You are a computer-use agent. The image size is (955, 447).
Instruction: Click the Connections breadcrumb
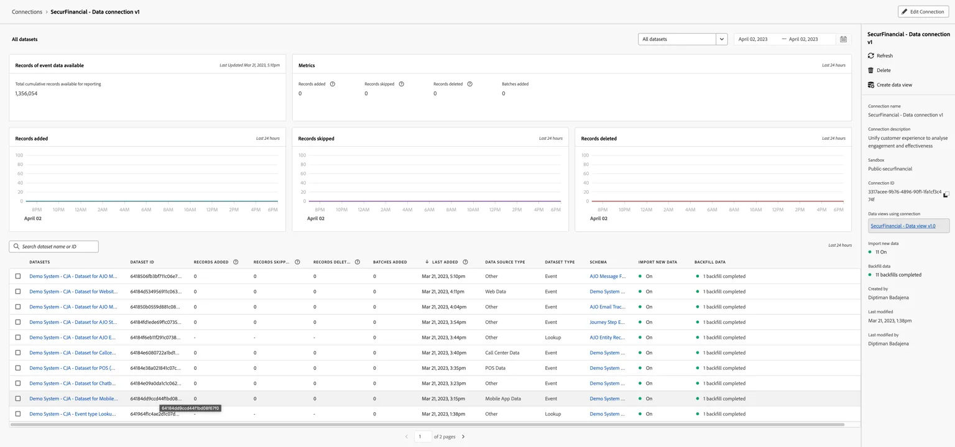coord(27,12)
